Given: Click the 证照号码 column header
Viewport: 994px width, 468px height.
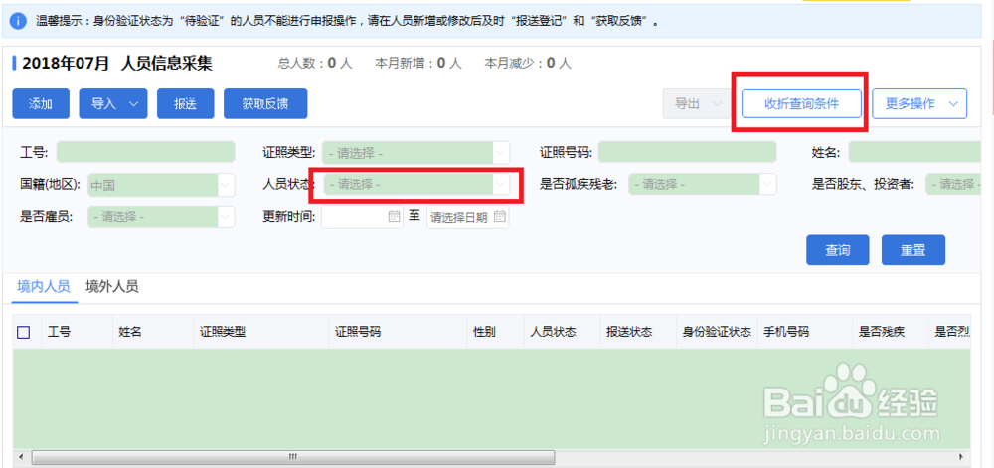Looking at the screenshot, I should coord(358,332).
